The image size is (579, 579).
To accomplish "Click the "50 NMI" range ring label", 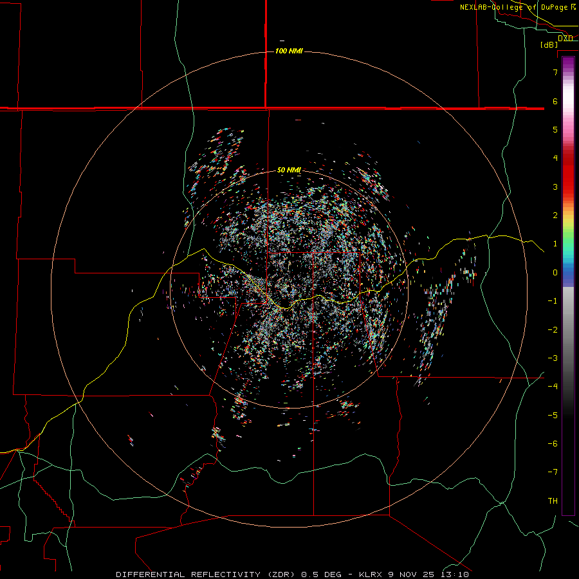I will coord(289,170).
